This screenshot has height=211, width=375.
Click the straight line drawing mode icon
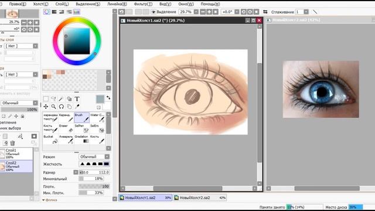[315, 12]
